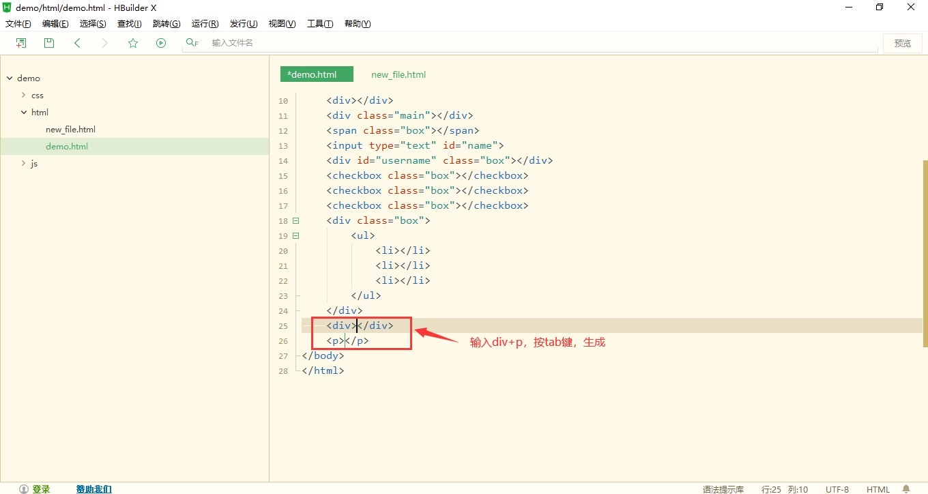928x494 pixels.
Task: Open the 工具(T) menu
Action: [320, 24]
